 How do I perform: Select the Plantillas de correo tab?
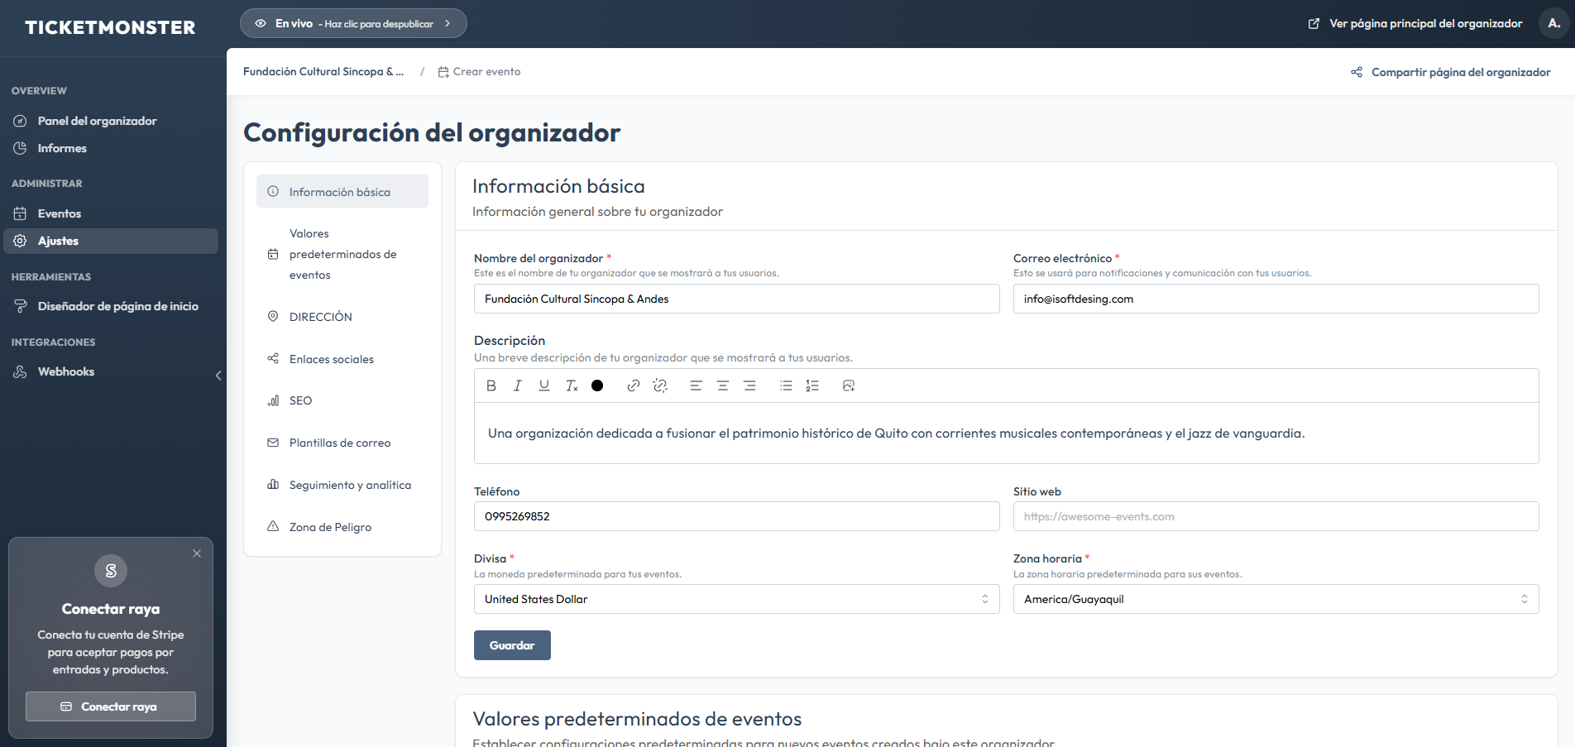342,443
